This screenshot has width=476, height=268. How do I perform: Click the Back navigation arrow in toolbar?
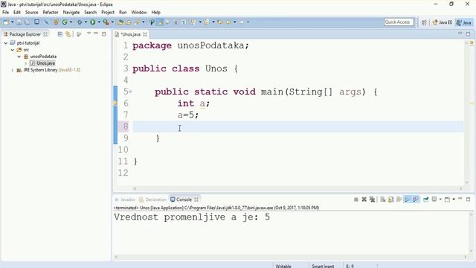tap(228, 22)
